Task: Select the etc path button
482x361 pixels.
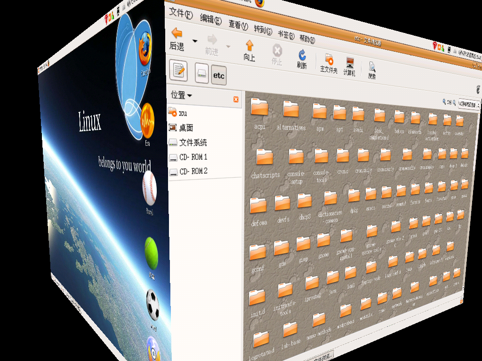Action: click(x=219, y=75)
